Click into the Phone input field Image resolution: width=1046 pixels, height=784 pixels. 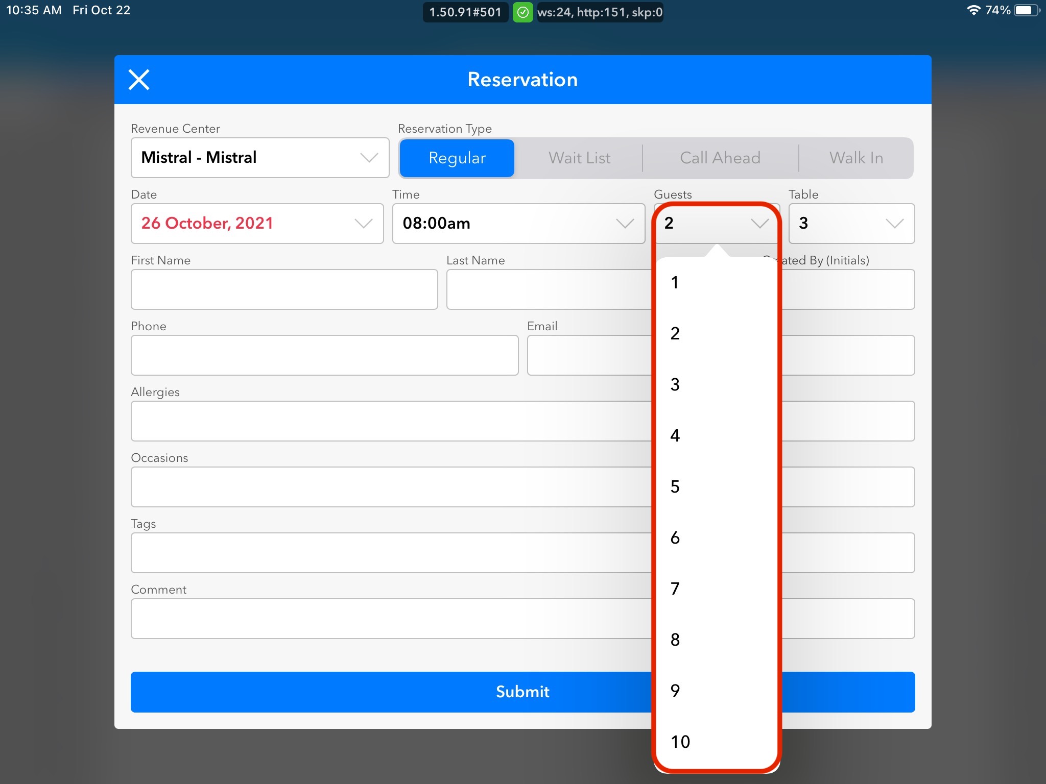pyautogui.click(x=324, y=355)
